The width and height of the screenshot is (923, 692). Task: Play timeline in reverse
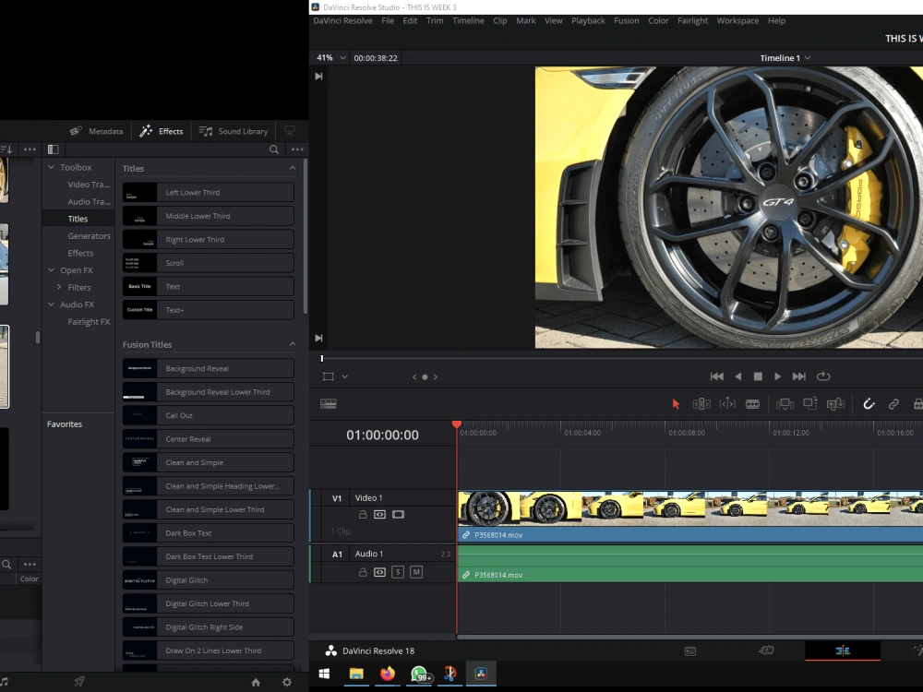point(738,376)
